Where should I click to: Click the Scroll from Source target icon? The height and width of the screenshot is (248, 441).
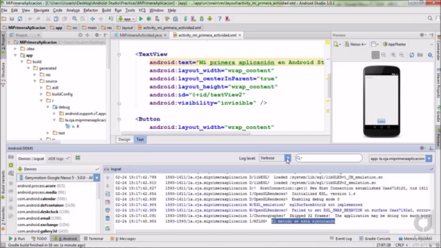(x=81, y=35)
